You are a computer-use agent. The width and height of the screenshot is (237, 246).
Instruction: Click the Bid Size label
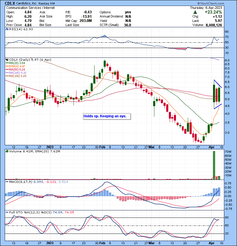pos(46,25)
